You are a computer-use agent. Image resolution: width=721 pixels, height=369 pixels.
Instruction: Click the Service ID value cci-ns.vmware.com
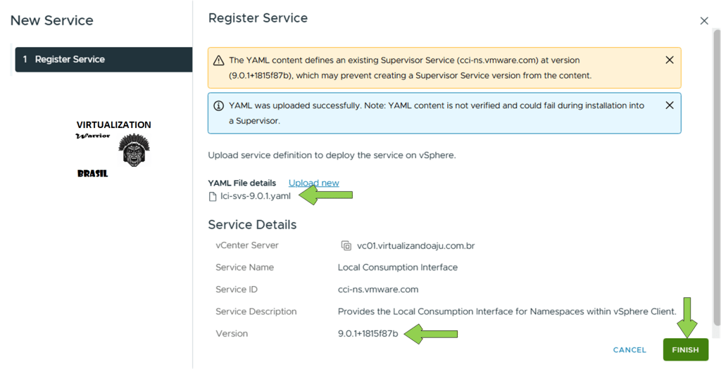pyautogui.click(x=378, y=290)
